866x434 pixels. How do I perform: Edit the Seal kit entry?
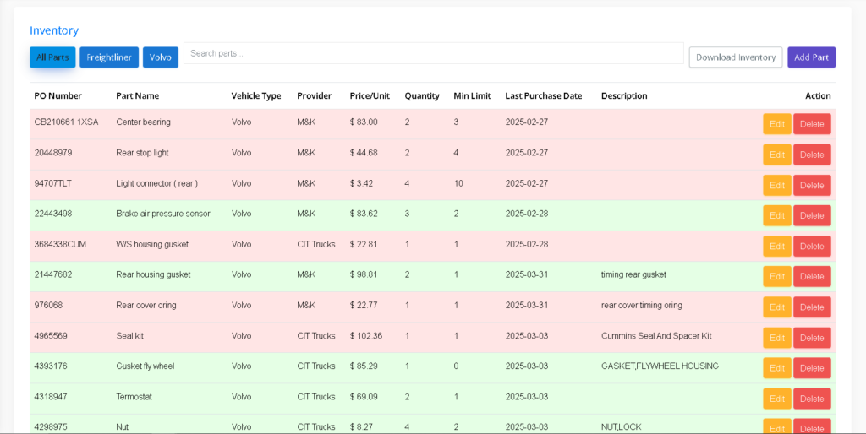(x=777, y=338)
